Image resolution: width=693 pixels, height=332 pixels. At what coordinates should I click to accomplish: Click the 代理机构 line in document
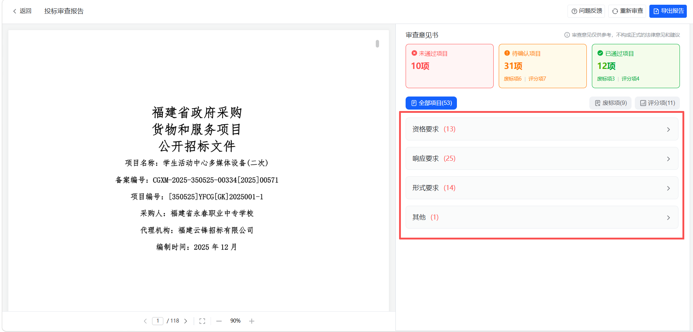pyautogui.click(x=197, y=230)
